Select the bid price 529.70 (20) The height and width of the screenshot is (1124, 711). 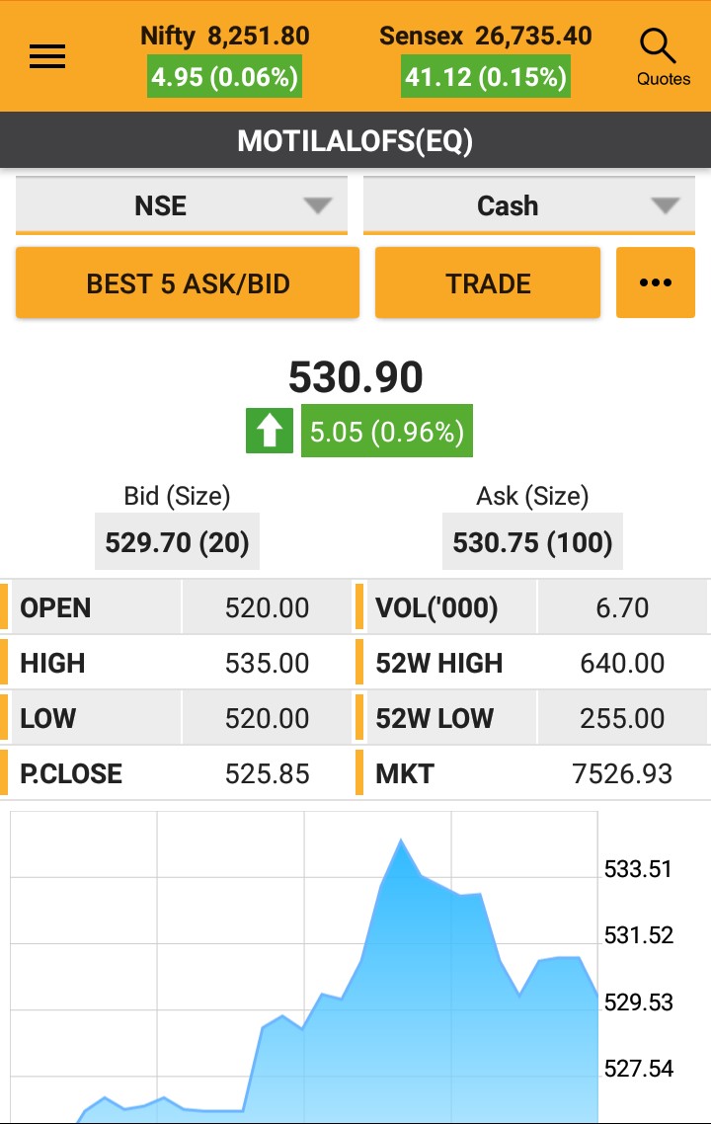177,542
